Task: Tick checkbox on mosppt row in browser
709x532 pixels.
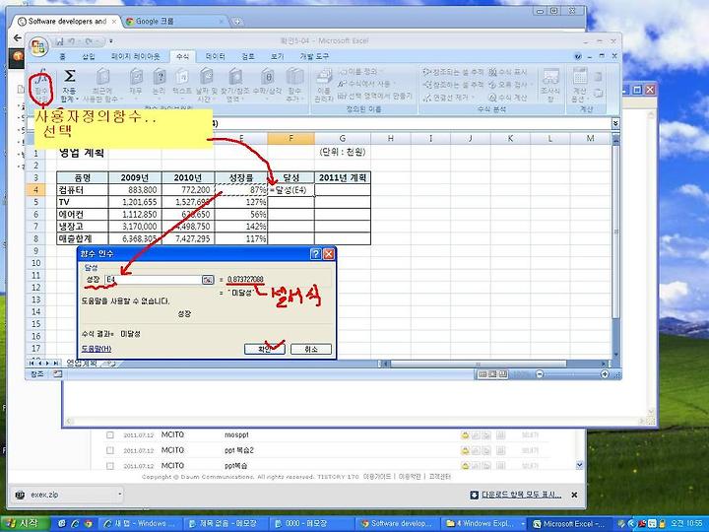Action: coord(110,434)
